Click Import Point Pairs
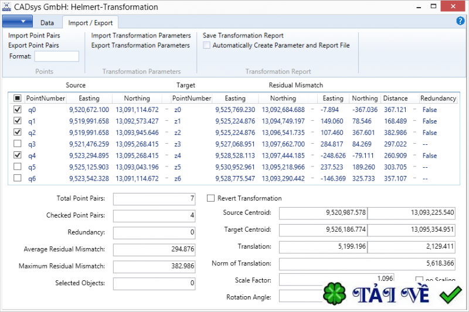 pos(33,36)
